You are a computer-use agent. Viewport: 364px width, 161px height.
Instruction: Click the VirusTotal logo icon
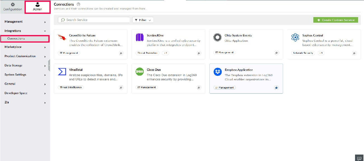tap(62, 72)
